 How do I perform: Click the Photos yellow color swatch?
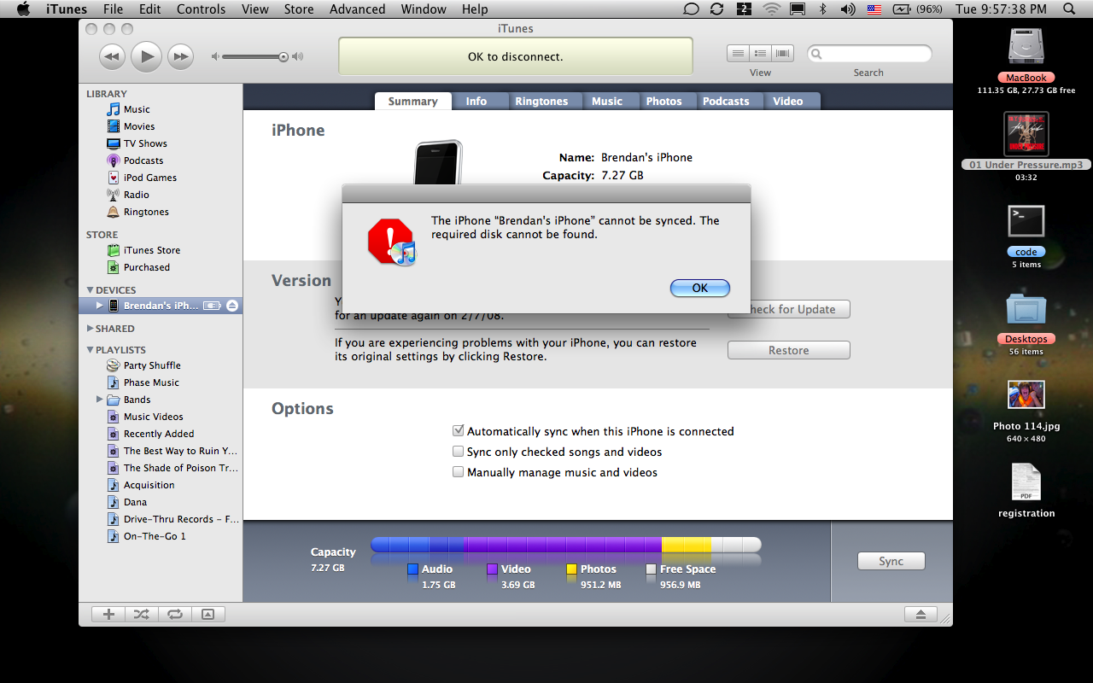tap(572, 569)
